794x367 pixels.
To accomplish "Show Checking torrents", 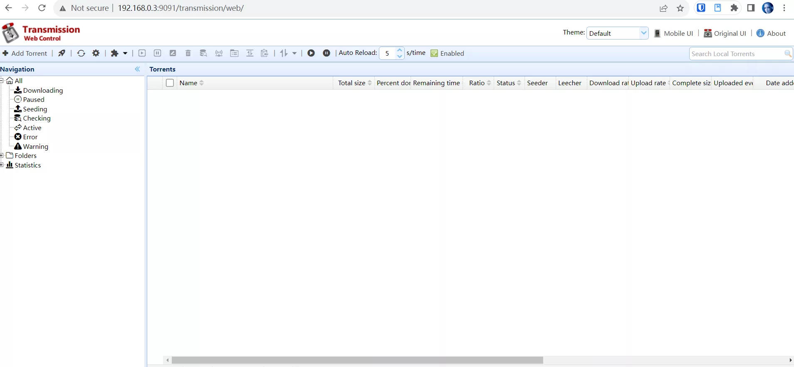I will (37, 118).
